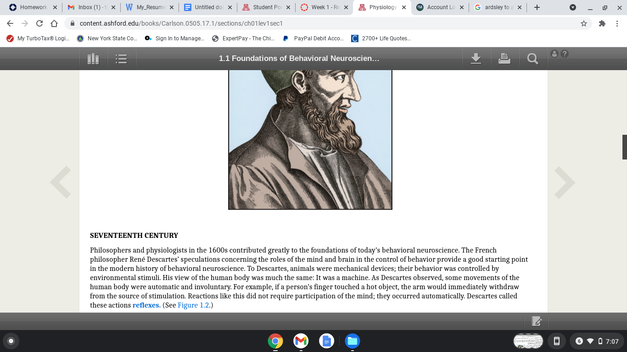627x352 pixels.
Task: Click the page vertical scrollbar thumb
Action: pyautogui.click(x=624, y=147)
